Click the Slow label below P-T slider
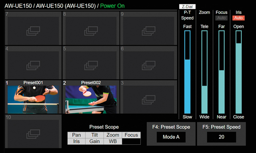Viewport: 256px width, 153px height. pyautogui.click(x=187, y=117)
